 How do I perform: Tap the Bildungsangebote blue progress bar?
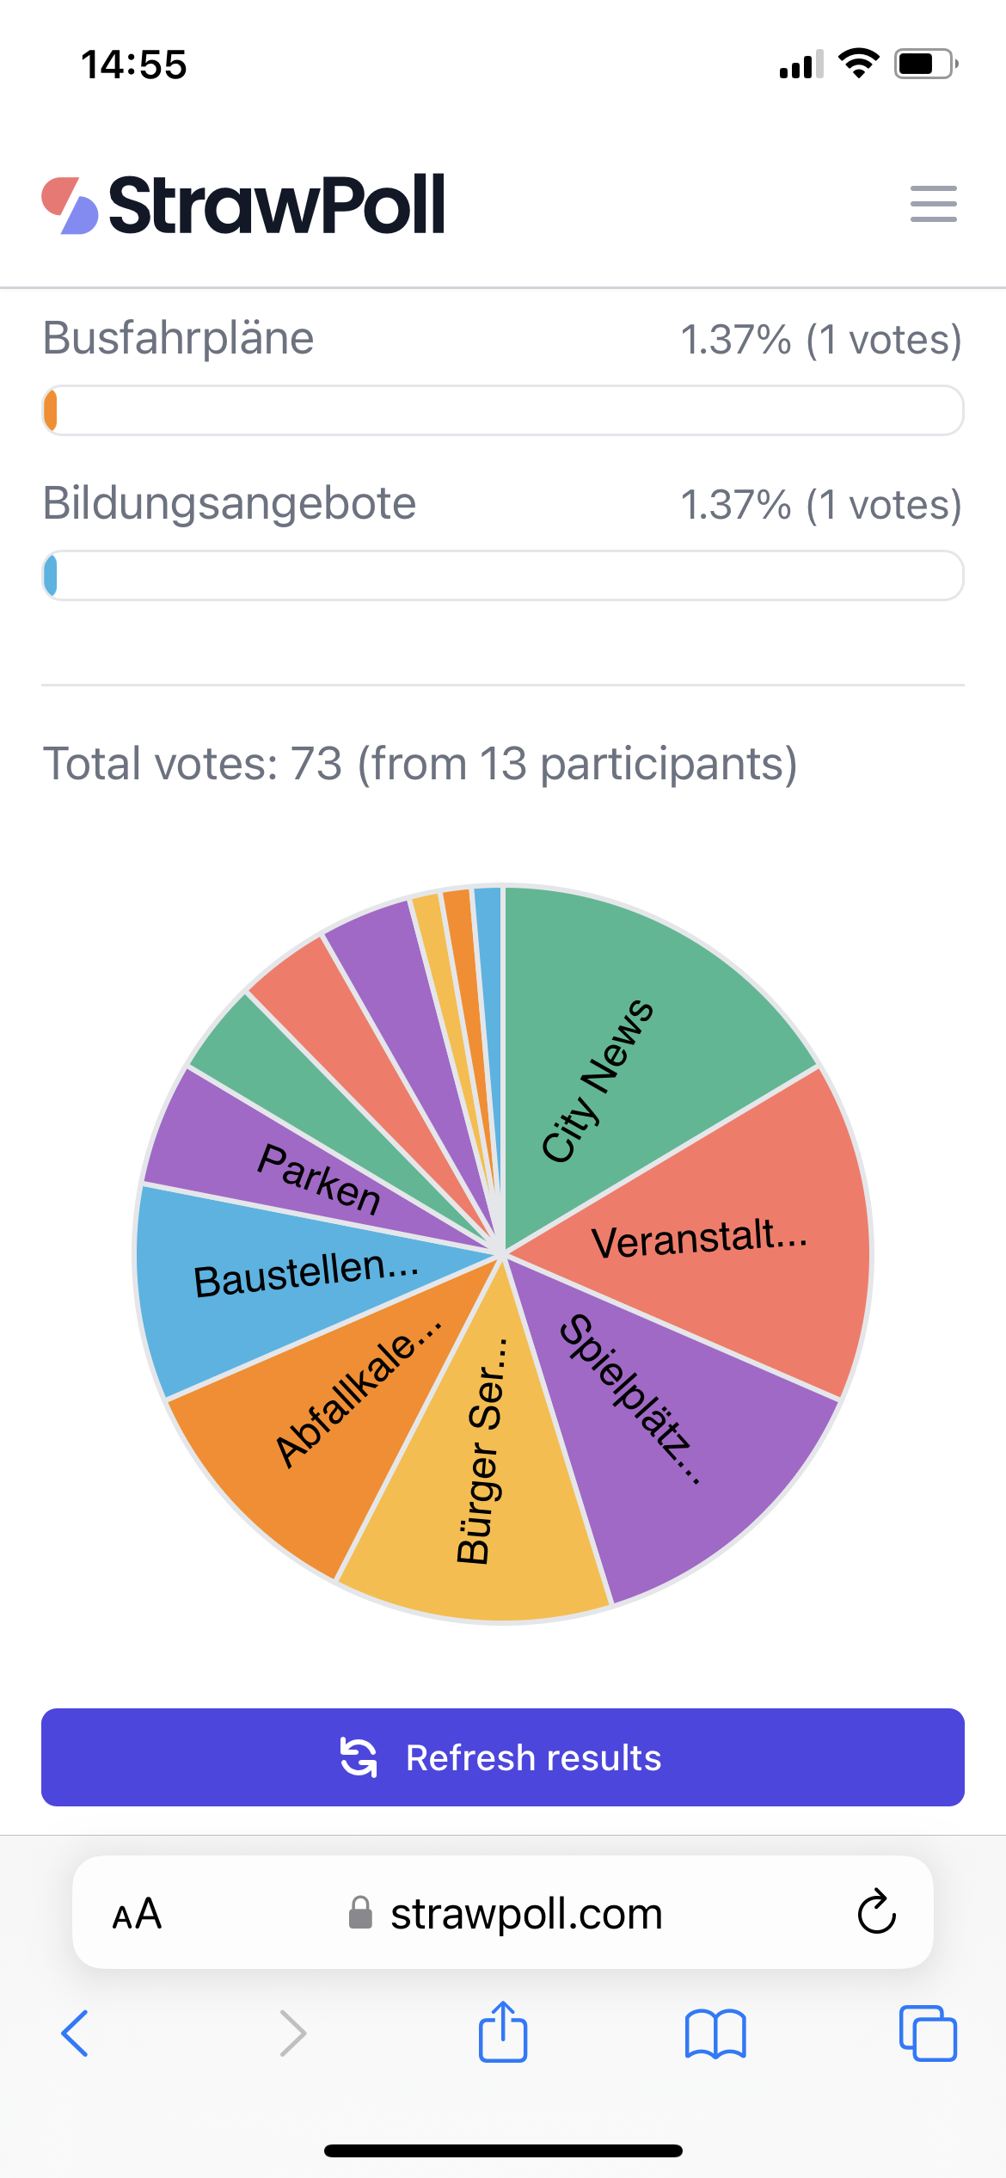point(503,575)
